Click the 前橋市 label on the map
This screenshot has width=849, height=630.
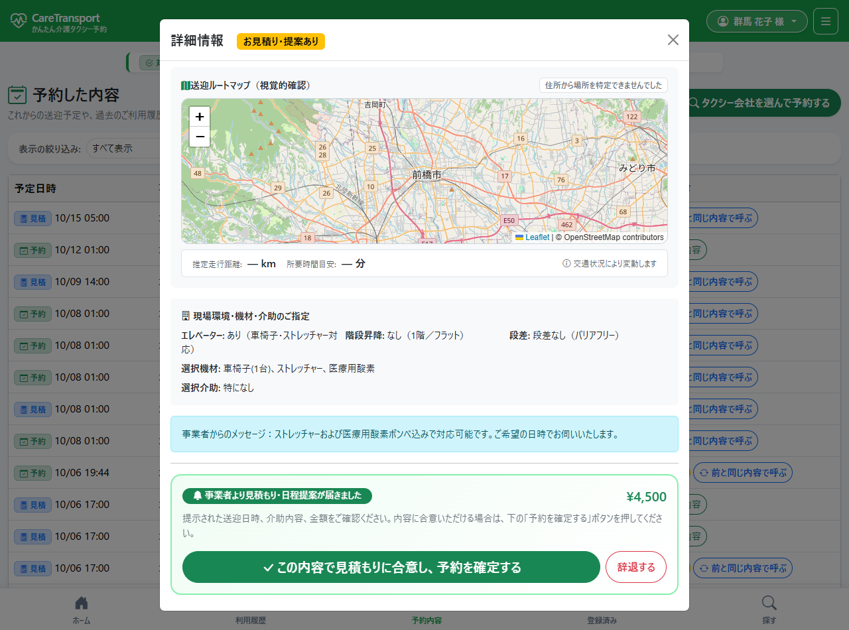tap(426, 174)
